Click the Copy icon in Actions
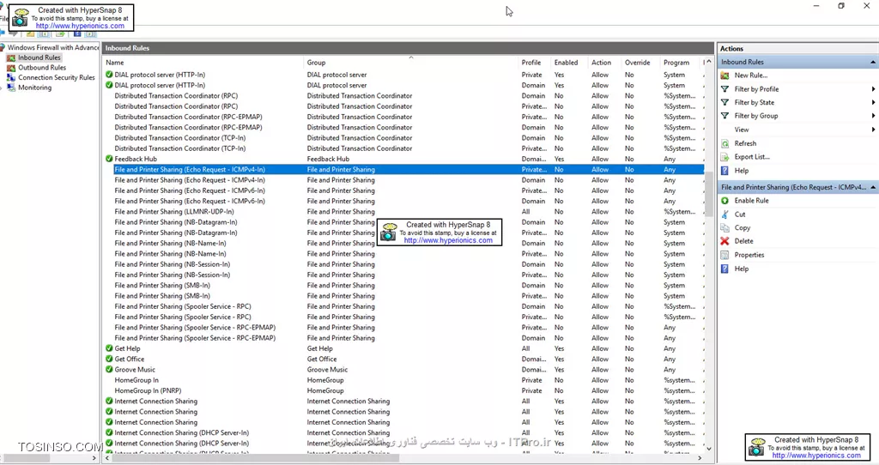The image size is (879, 465). [x=724, y=228]
